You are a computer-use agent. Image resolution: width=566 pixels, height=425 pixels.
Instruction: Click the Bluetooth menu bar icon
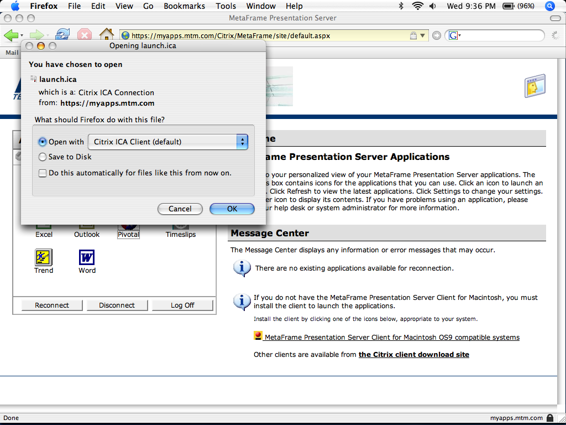click(x=401, y=6)
